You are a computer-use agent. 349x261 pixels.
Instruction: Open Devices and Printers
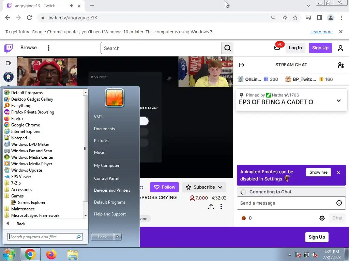tap(112, 190)
